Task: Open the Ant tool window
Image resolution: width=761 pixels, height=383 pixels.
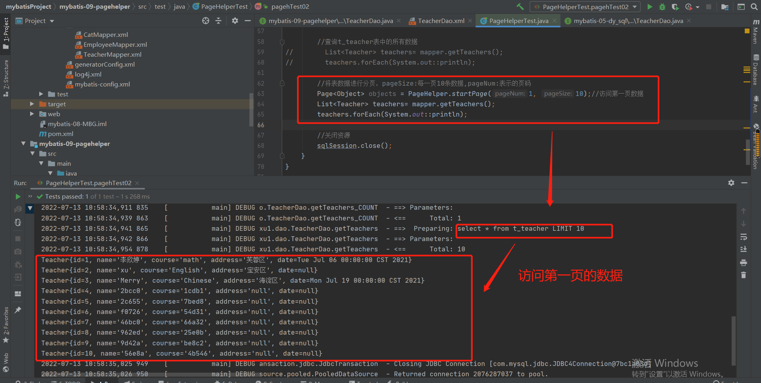Action: point(755,104)
